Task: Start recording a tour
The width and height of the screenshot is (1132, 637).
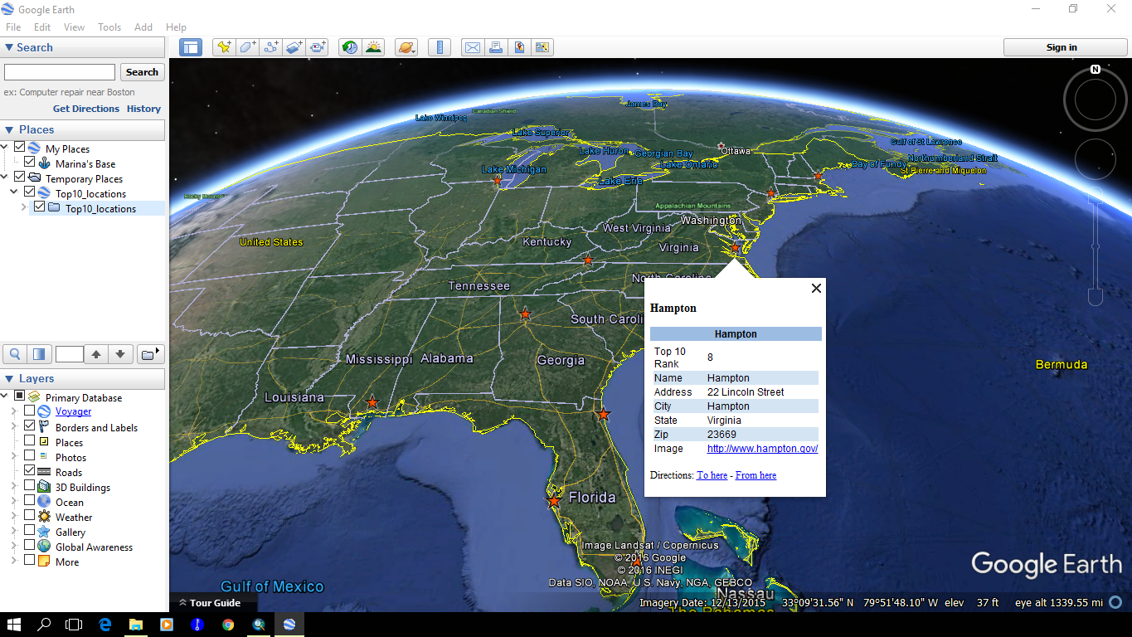Action: tap(317, 47)
